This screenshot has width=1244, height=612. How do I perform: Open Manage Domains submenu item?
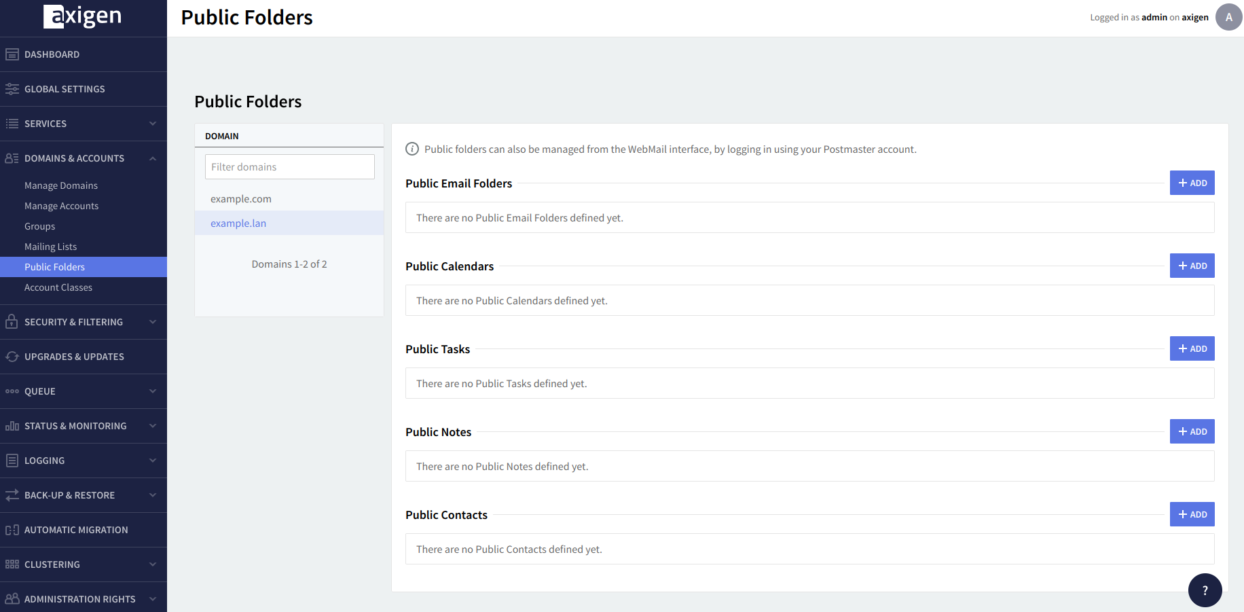tap(61, 185)
